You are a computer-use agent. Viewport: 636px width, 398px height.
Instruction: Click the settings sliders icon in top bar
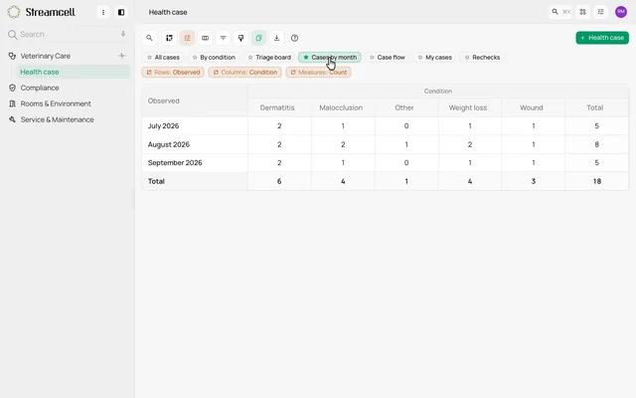(x=600, y=12)
